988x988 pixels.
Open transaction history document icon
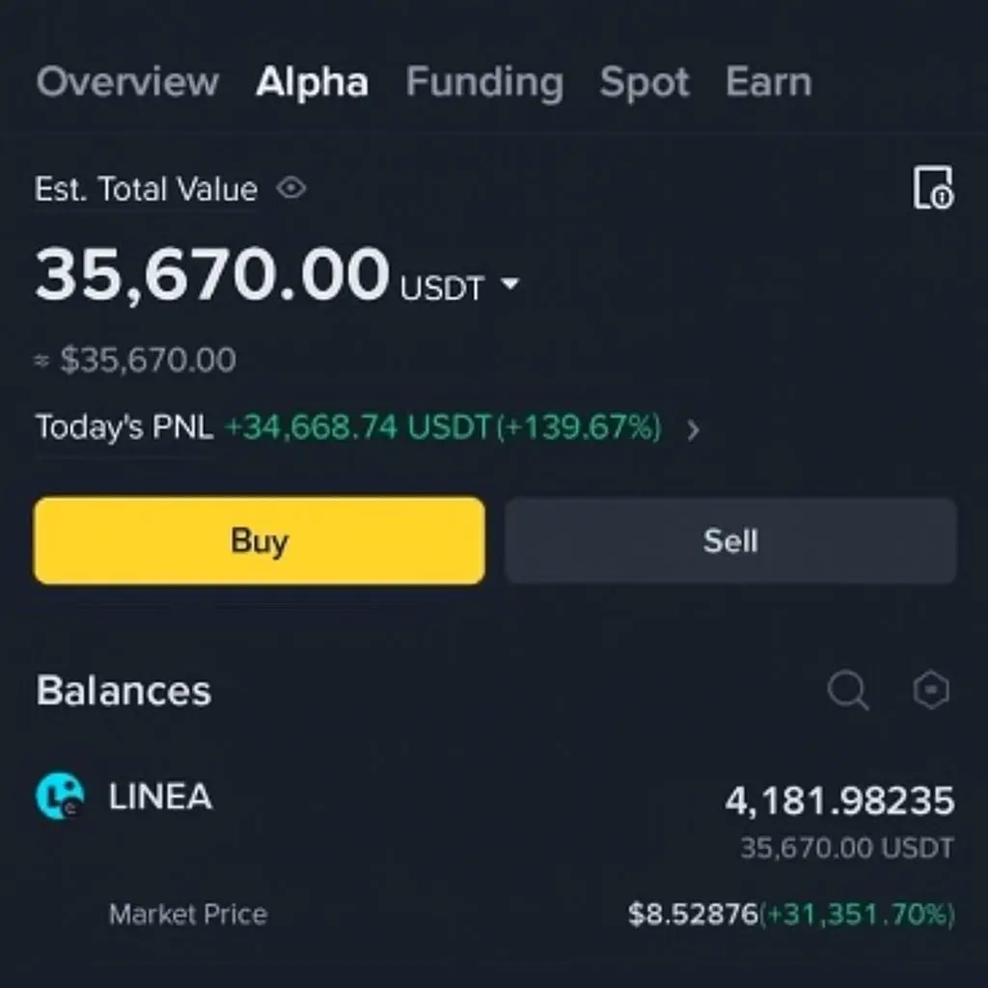(933, 188)
